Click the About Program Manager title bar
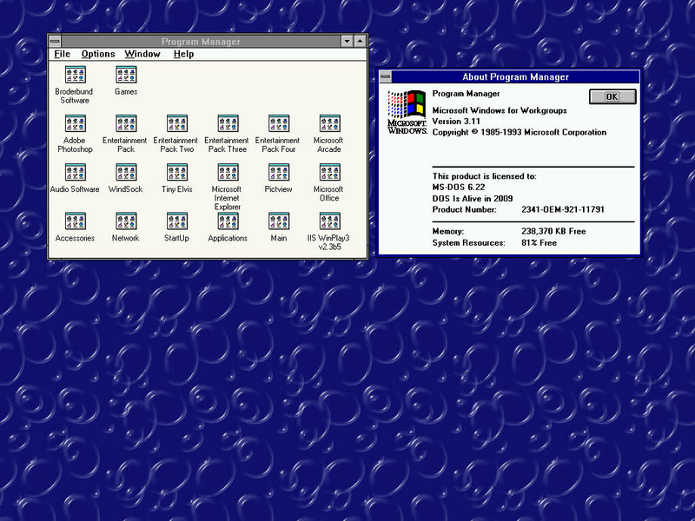Image resolution: width=695 pixels, height=521 pixels. point(515,76)
